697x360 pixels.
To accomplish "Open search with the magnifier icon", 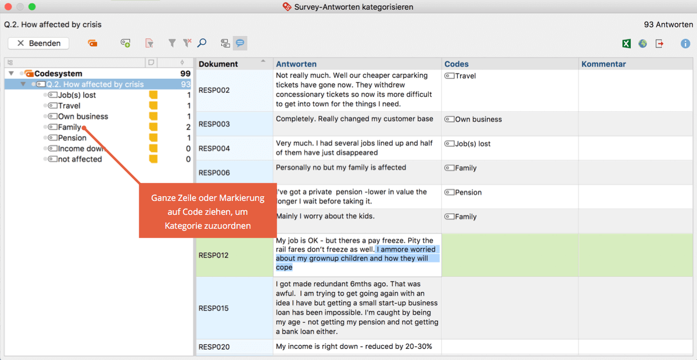I will (202, 43).
